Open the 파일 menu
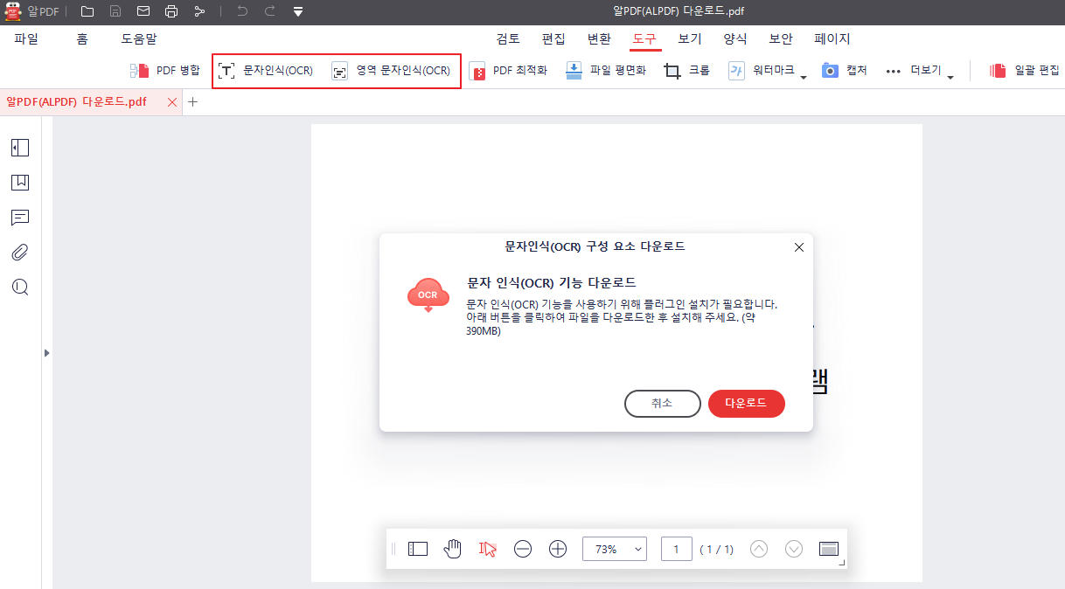The width and height of the screenshot is (1065, 589). click(x=27, y=38)
